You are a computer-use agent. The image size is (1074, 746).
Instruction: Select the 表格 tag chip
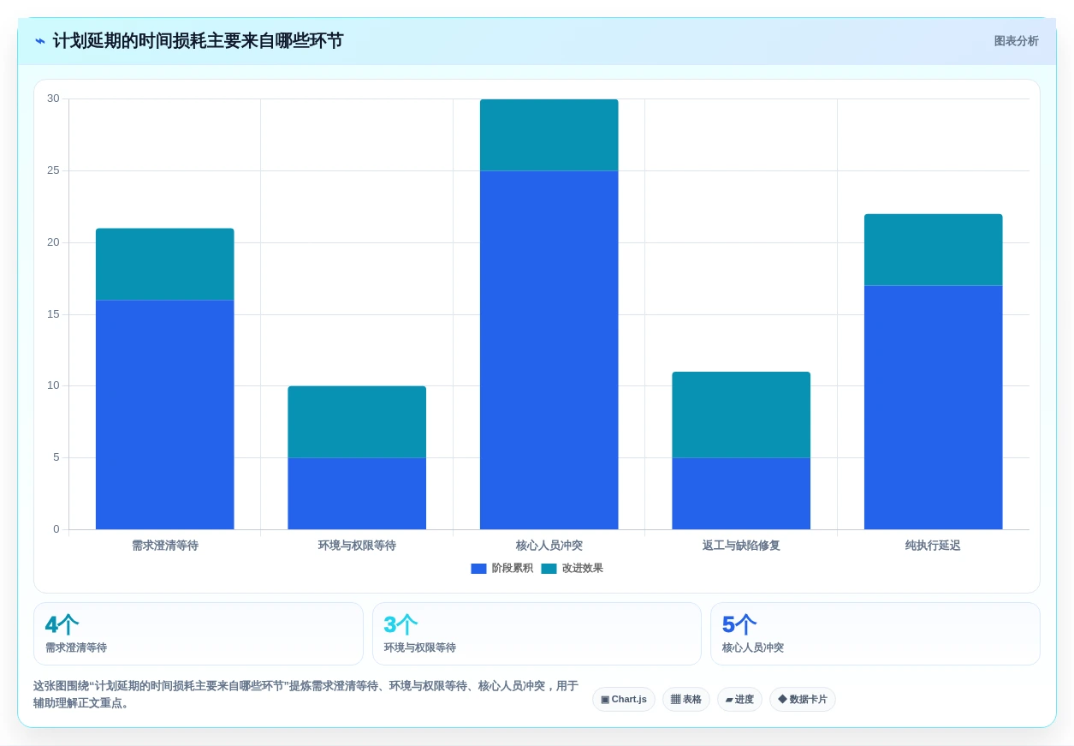click(686, 699)
